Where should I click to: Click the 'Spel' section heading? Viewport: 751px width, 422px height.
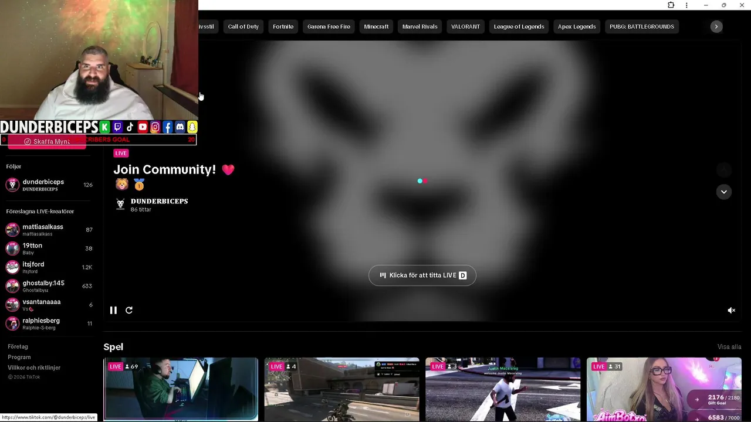113,347
